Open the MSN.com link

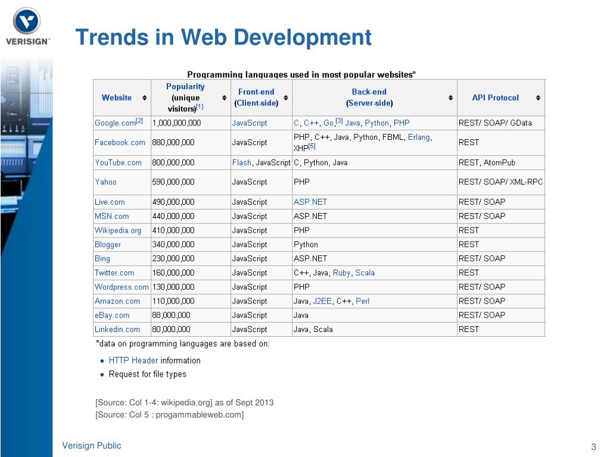[111, 216]
